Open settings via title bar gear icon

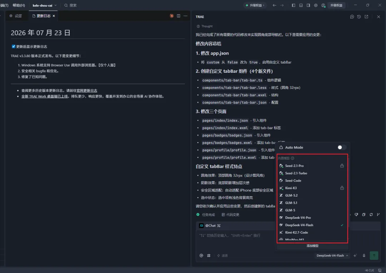coord(316,5)
